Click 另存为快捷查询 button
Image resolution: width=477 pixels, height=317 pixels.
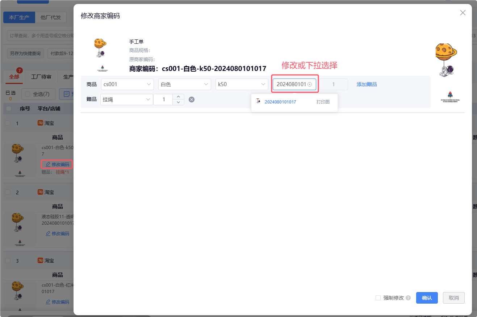[25, 54]
